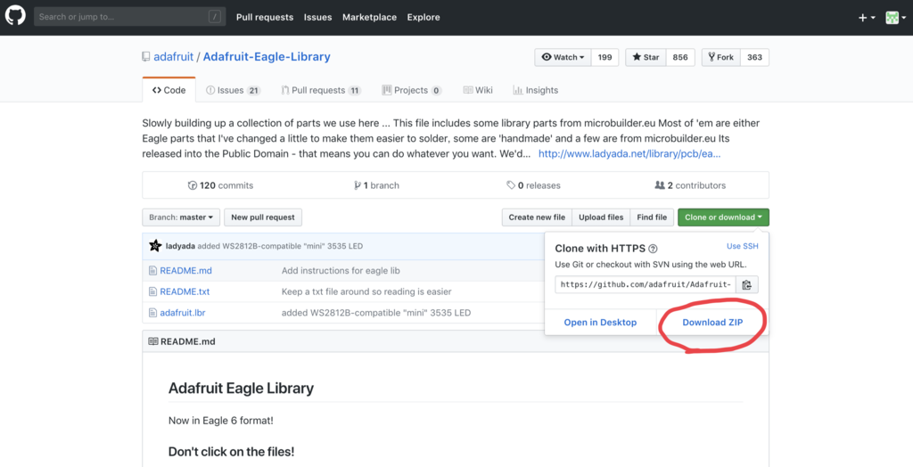This screenshot has height=467, width=913.
Task: Open Explore in top navigation
Action: point(424,18)
